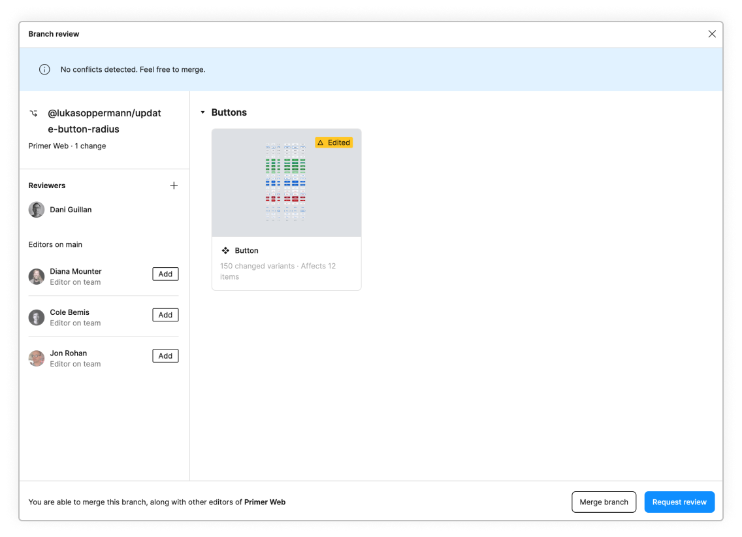The height and width of the screenshot is (537, 742).
Task: Click the warning triangle on the Edited badge
Action: point(320,142)
